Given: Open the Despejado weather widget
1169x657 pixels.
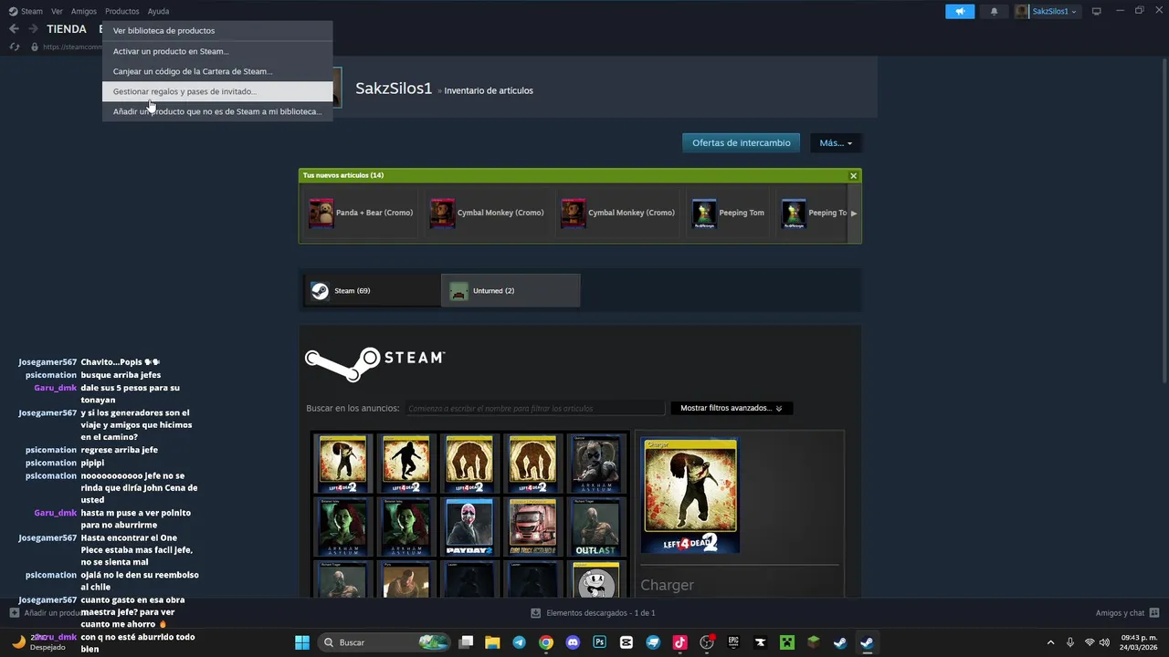Looking at the screenshot, I should tap(40, 642).
